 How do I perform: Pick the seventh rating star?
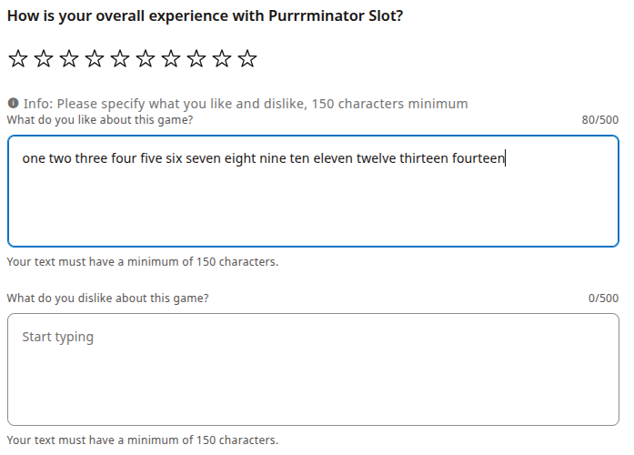(x=170, y=60)
